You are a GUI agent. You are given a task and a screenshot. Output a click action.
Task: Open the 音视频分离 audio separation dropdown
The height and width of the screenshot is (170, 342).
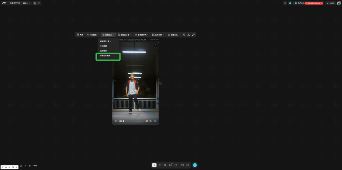pos(142,35)
